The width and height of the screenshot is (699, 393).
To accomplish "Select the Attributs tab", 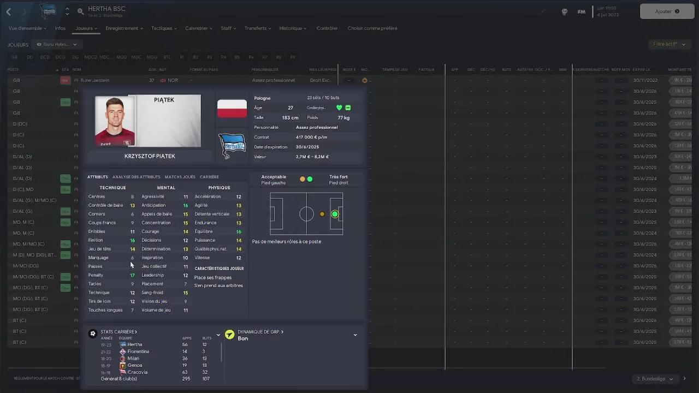I will click(98, 177).
